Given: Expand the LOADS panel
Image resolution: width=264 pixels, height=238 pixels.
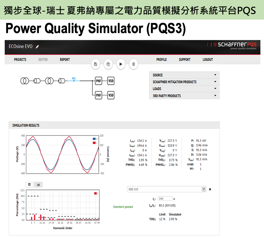Looking at the screenshot, I should (184, 89).
